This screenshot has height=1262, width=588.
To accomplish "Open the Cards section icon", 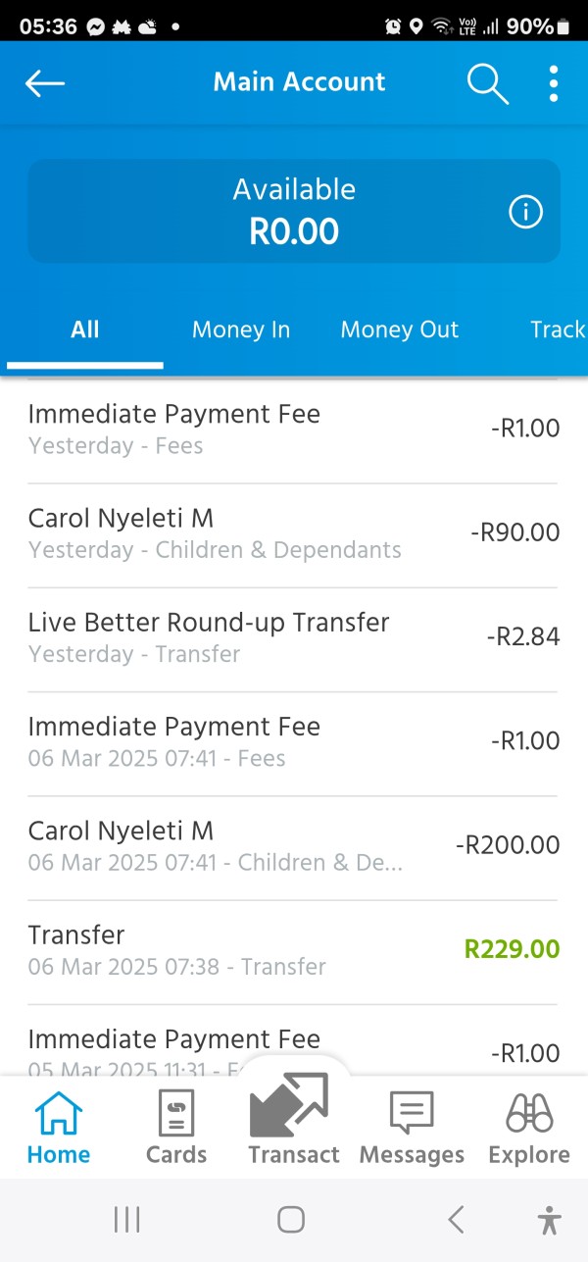I will coord(176,1128).
